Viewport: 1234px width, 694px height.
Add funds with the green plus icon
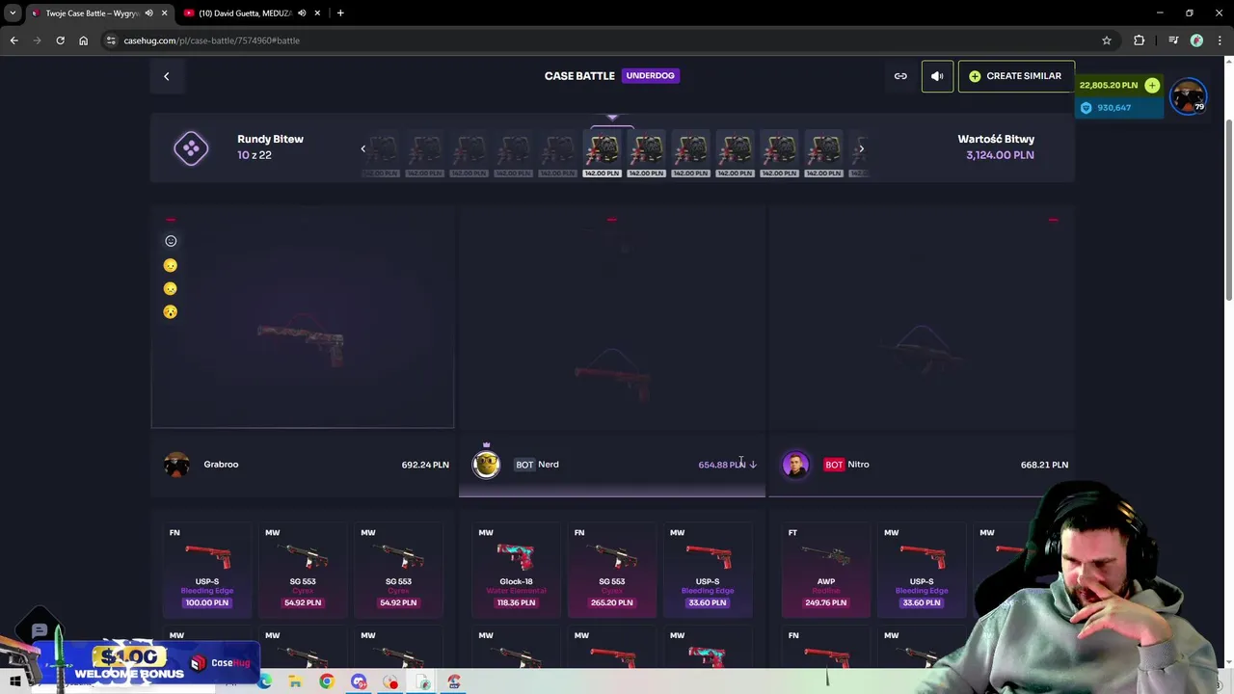coord(1152,85)
